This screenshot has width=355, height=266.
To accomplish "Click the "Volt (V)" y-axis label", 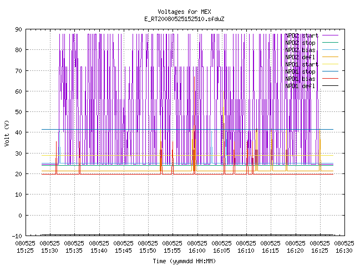I will 7,133.
